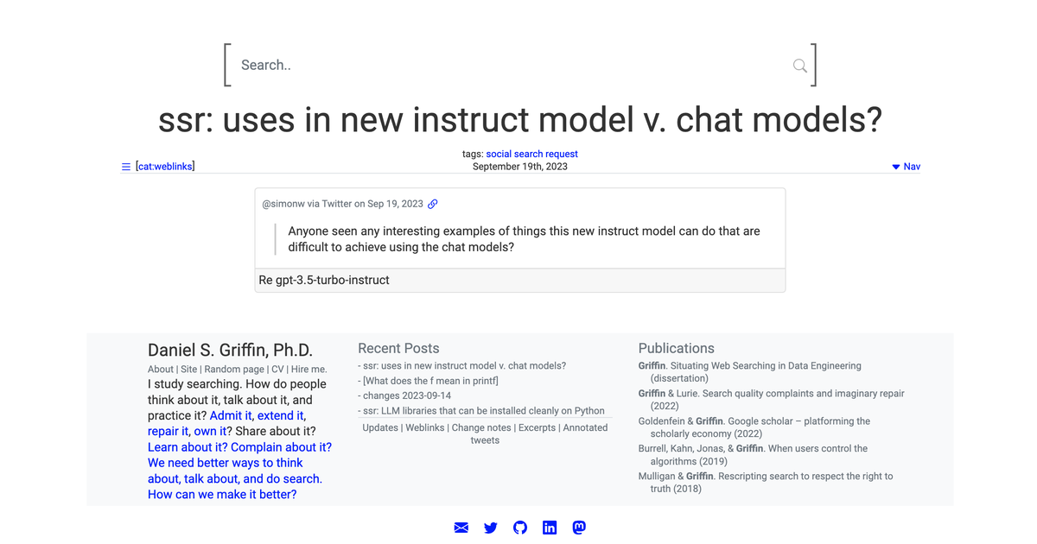Collapse the Nav chevron triangle
1037x544 pixels.
coord(894,166)
